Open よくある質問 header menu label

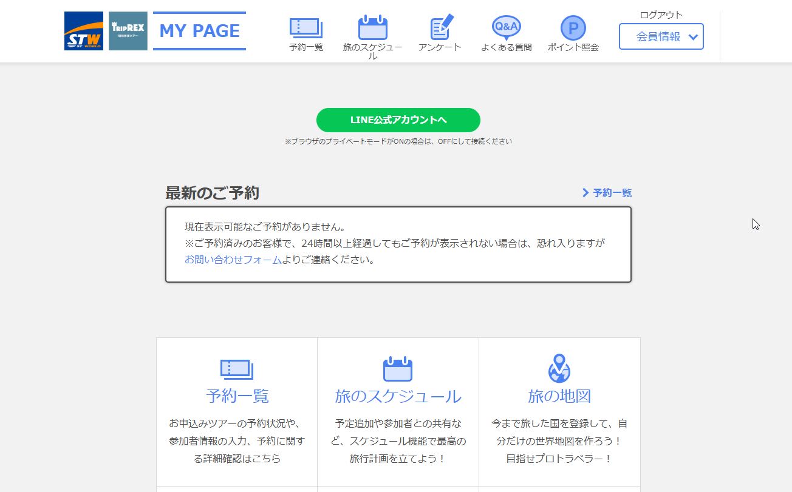pos(507,47)
